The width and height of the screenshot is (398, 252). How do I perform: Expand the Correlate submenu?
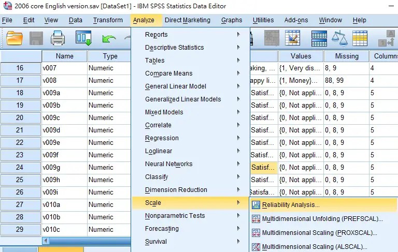(190, 125)
